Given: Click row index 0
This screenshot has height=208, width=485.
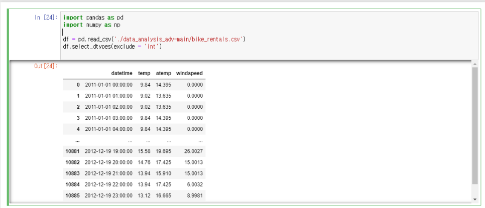Looking at the screenshot, I should tap(78, 85).
